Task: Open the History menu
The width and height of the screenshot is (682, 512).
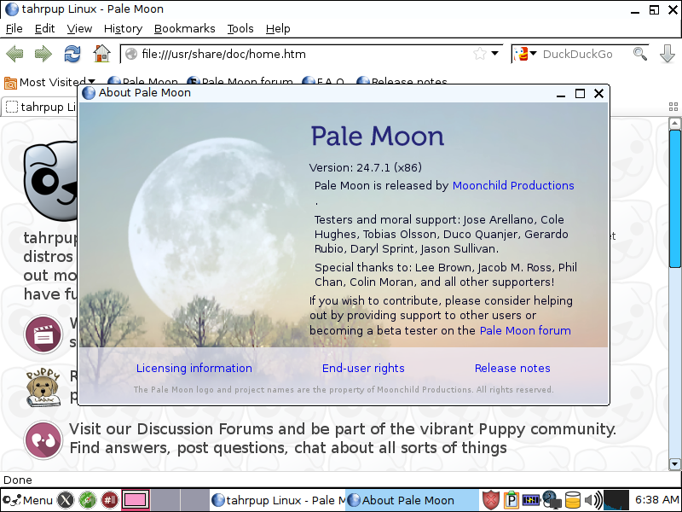Action: pyautogui.click(x=123, y=29)
